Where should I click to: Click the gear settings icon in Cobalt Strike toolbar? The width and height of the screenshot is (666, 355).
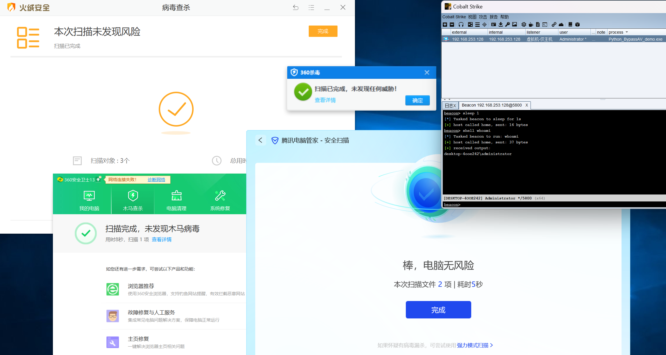524,25
